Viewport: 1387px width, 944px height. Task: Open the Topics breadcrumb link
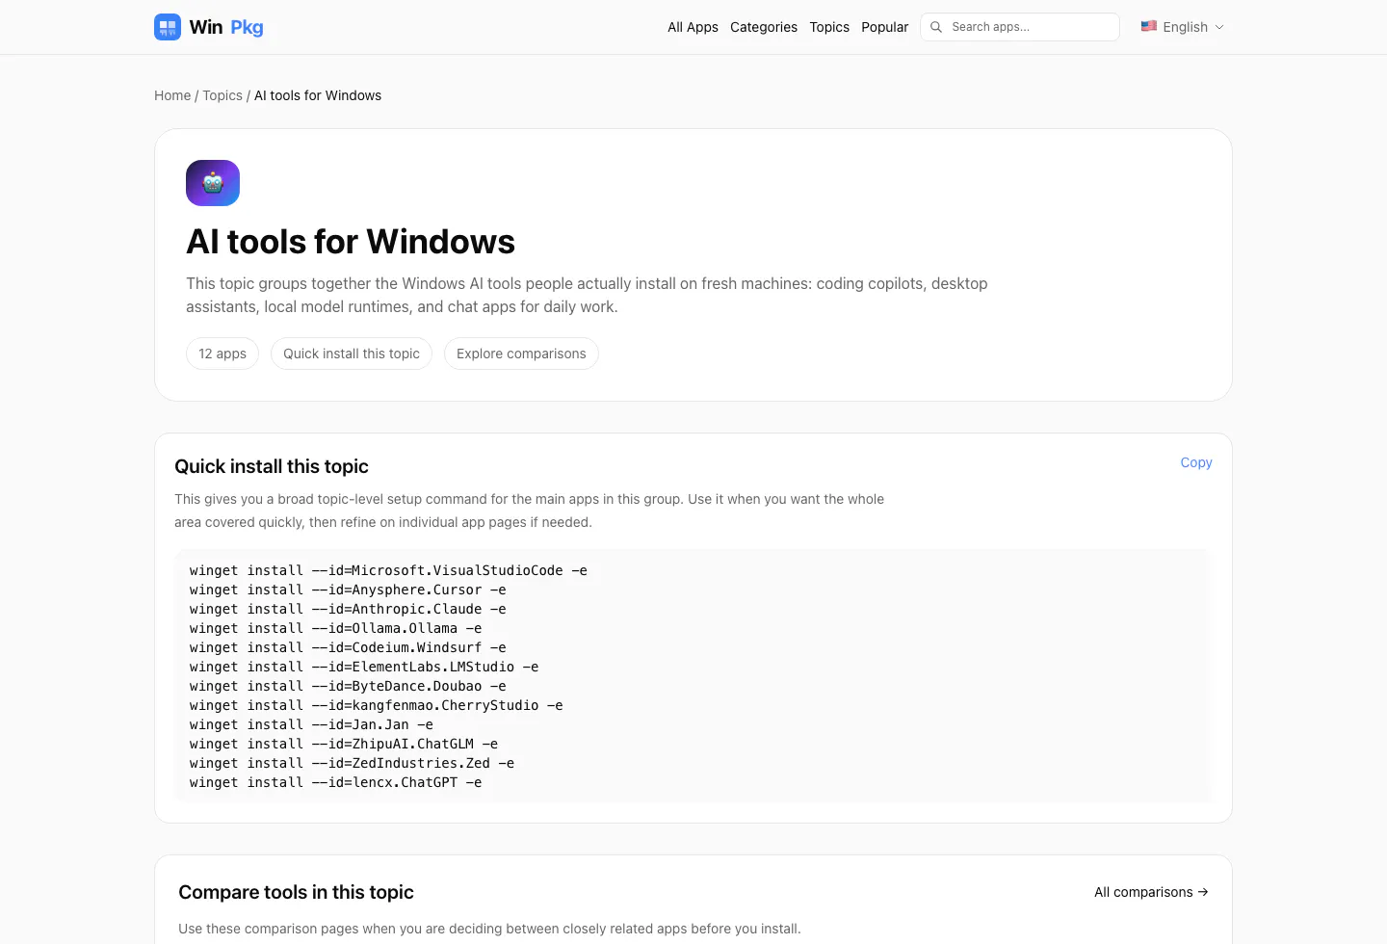[222, 95]
